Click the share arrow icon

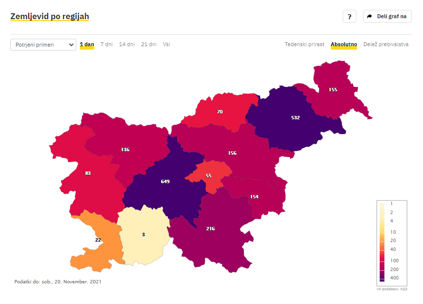370,16
